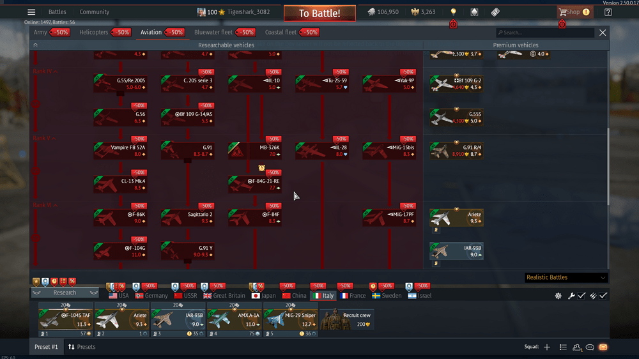Open Tigershark_3082 player profile
Screen dimensions: 639x359
(x=233, y=11)
